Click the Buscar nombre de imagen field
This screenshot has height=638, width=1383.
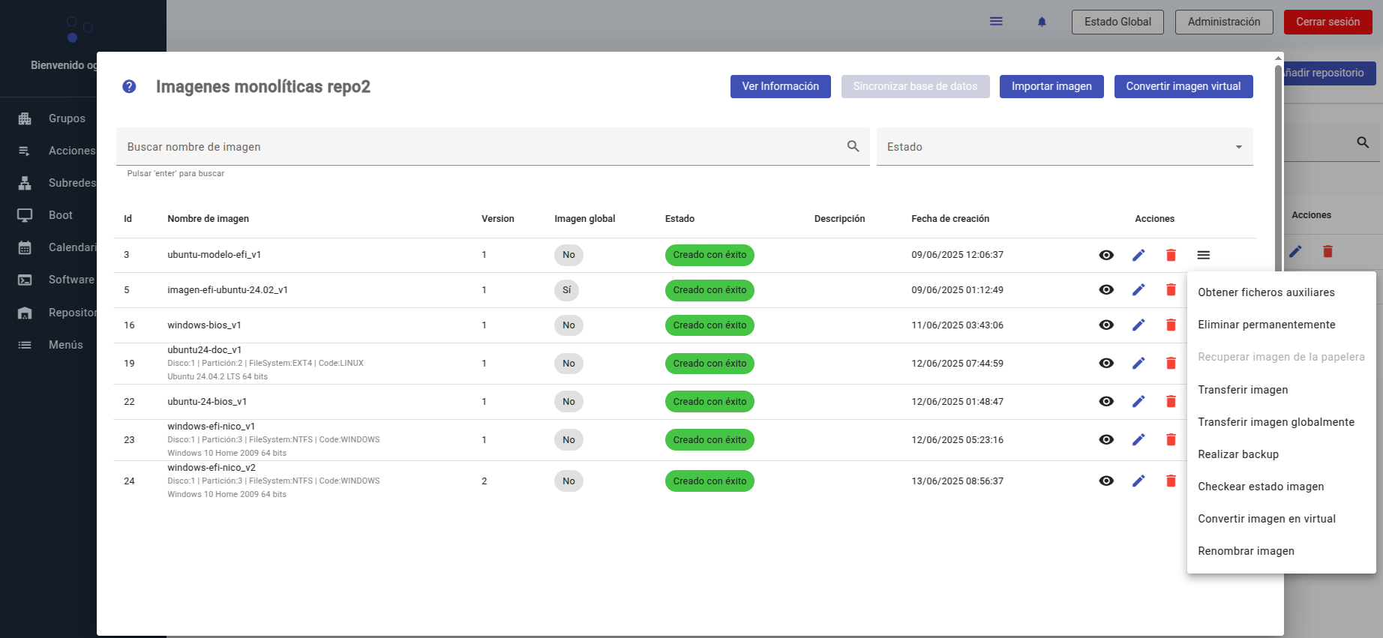click(480, 147)
